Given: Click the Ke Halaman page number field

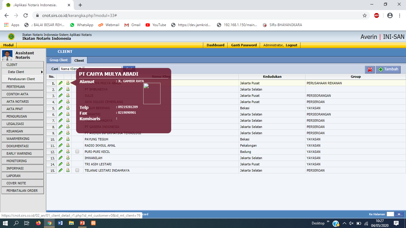Looking at the screenshot, I should tap(390, 214).
